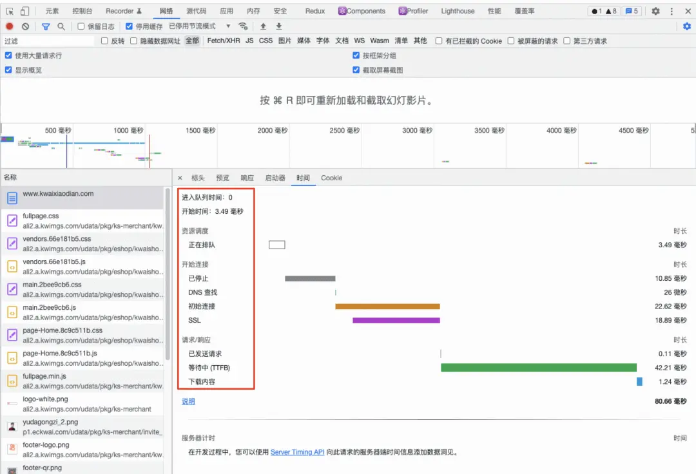Switch to the 响应 tab
The height and width of the screenshot is (474, 696).
pyautogui.click(x=247, y=178)
